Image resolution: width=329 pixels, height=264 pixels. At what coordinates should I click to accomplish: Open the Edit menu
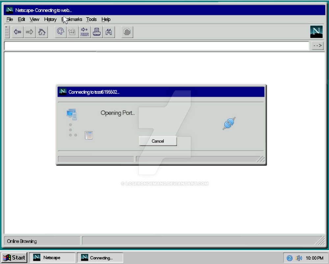tap(21, 19)
